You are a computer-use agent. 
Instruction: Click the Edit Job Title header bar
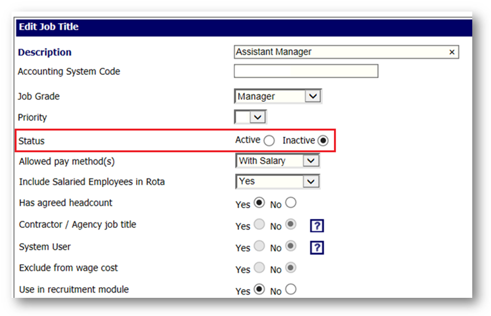click(x=244, y=27)
